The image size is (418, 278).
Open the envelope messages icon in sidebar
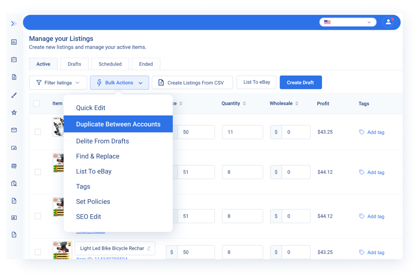pos(14,130)
